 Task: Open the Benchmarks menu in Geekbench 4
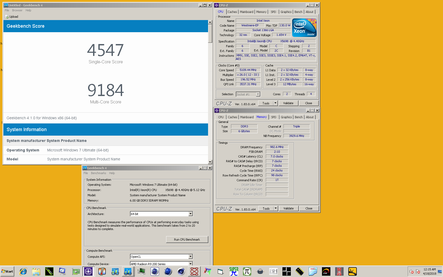coord(98,173)
